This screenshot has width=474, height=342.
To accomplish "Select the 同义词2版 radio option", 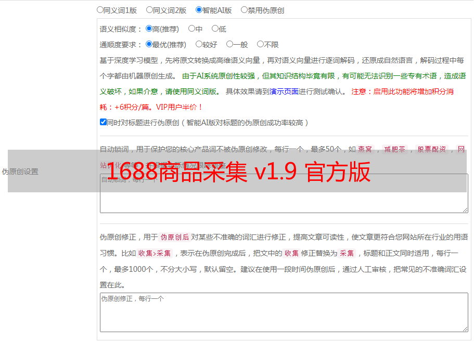I will click(149, 10).
